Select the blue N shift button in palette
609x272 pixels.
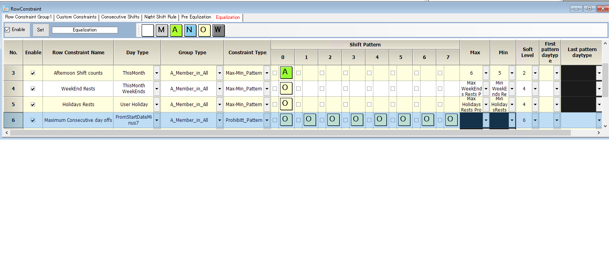pos(190,30)
